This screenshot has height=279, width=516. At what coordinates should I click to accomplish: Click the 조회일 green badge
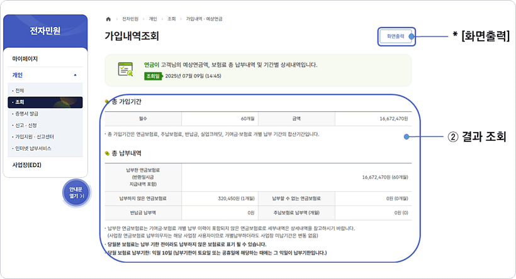[153, 76]
